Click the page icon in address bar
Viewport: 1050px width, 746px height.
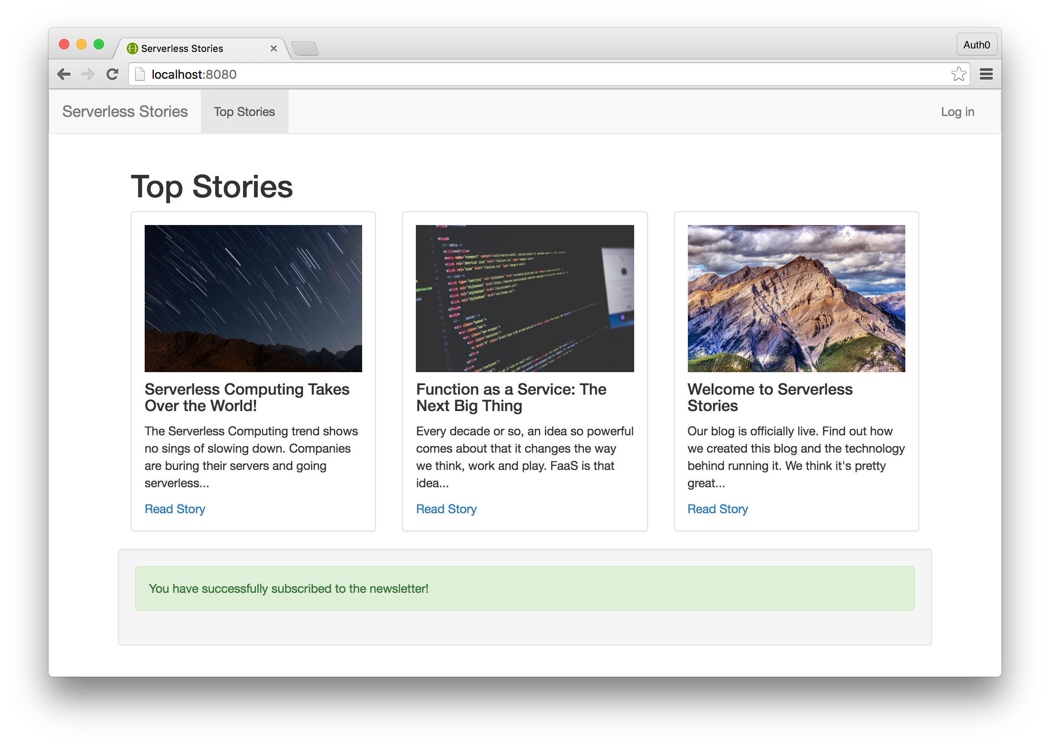tap(140, 74)
